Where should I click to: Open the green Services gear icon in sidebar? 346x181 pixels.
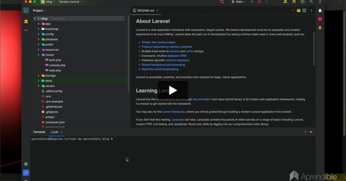26,164
